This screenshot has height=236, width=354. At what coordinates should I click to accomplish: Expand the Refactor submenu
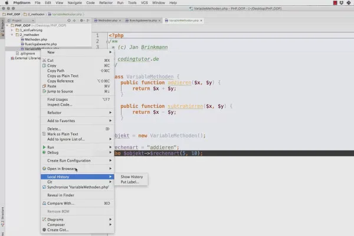[54, 112]
